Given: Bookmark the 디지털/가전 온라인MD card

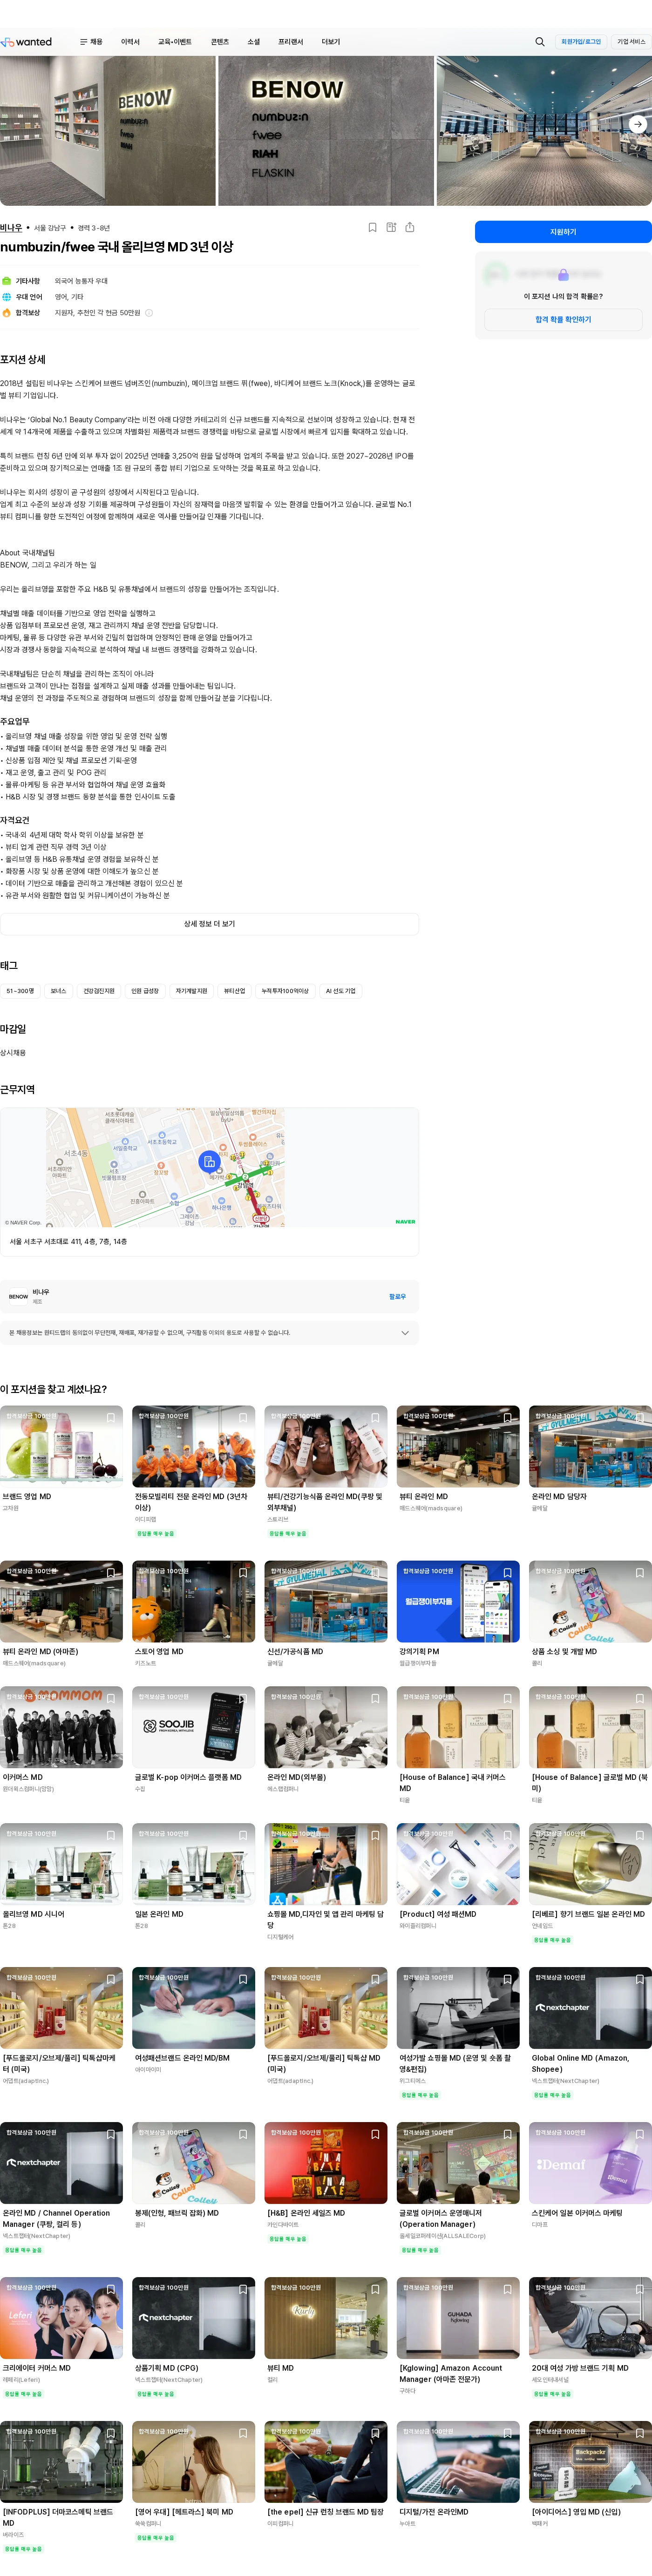Looking at the screenshot, I should [508, 2434].
